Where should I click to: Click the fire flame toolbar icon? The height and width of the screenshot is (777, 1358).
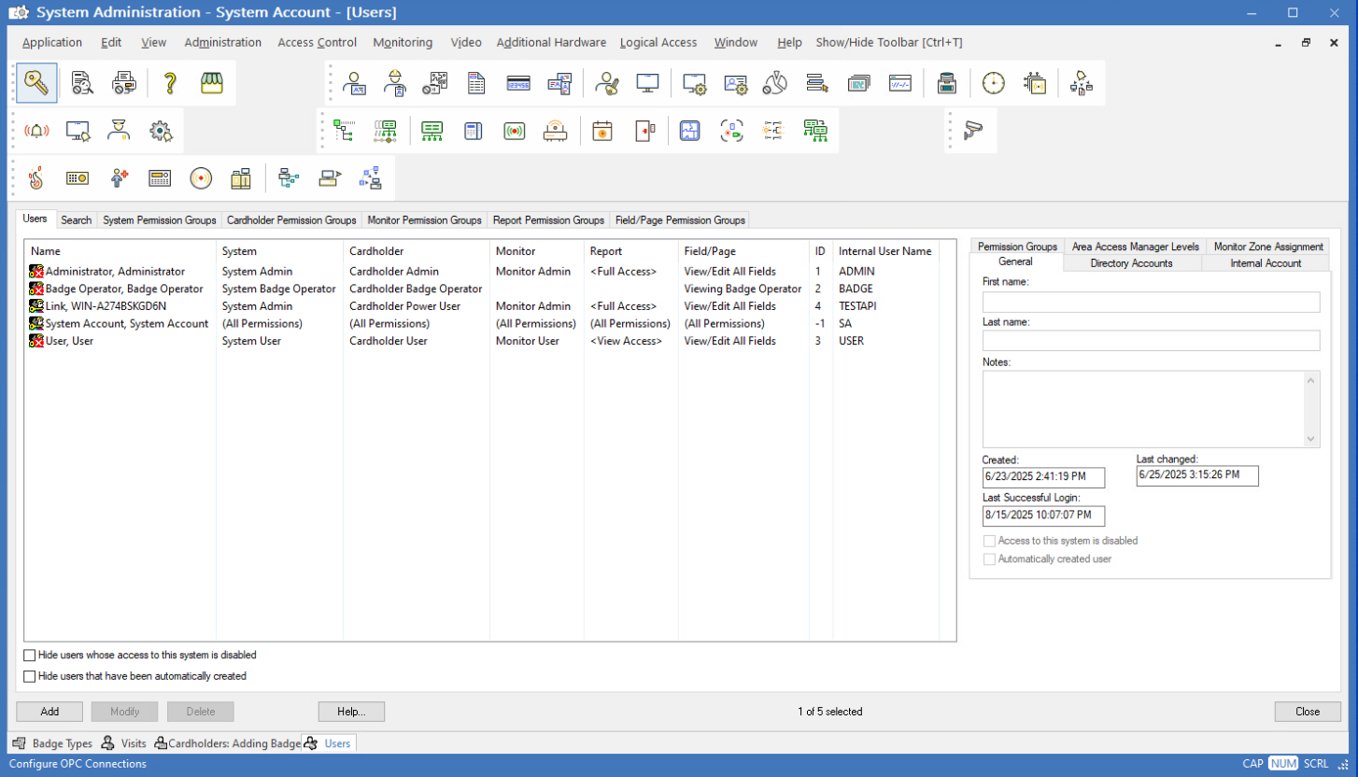(x=36, y=177)
